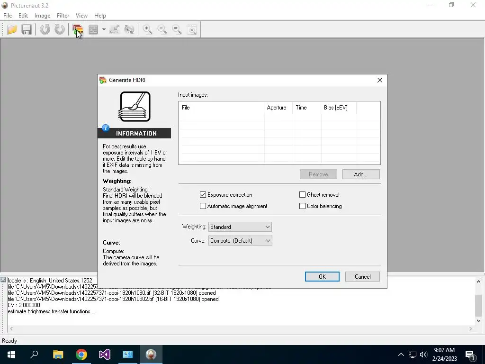Screen dimensions: 485x364
Task: Show hidden tray icons chevron
Action: pyautogui.click(x=401, y=355)
